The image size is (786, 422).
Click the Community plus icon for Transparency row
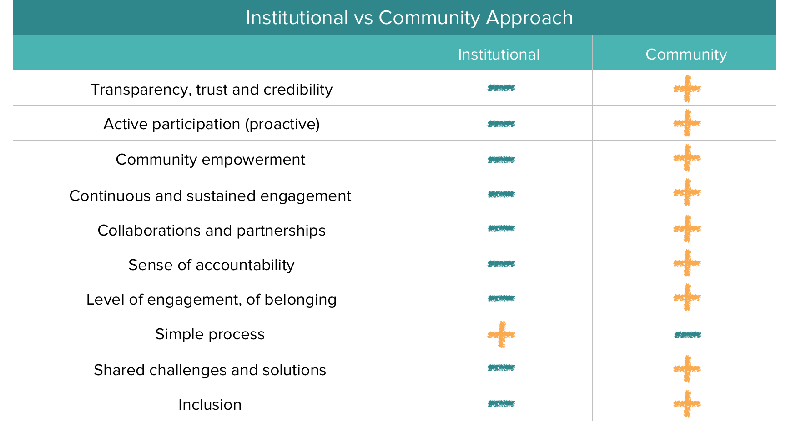click(687, 88)
